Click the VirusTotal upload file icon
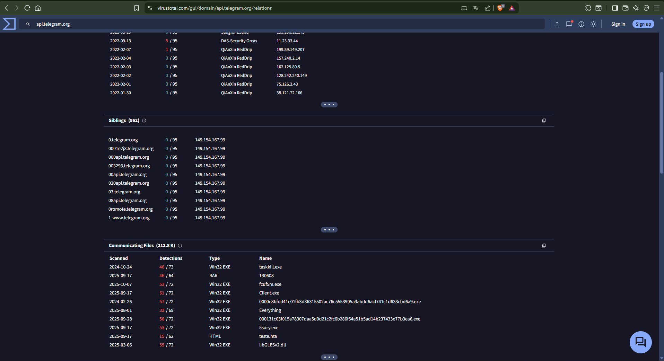Viewport: 664px width, 361px height. click(557, 24)
